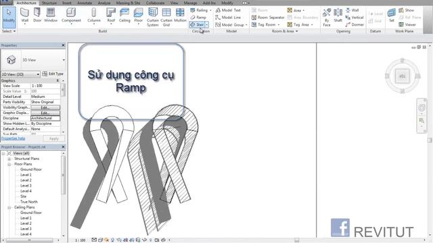Click the Curtain Grid tool
Viewport: 433px width, 243px height.
[166, 17]
